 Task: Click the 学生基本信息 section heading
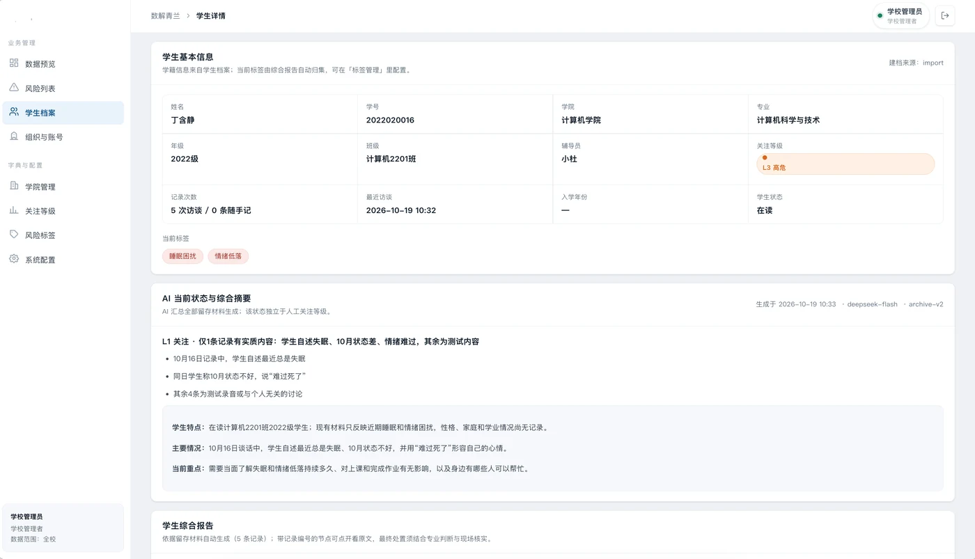click(188, 57)
